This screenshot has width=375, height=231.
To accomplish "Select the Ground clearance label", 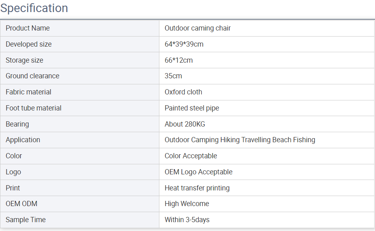I will [33, 76].
